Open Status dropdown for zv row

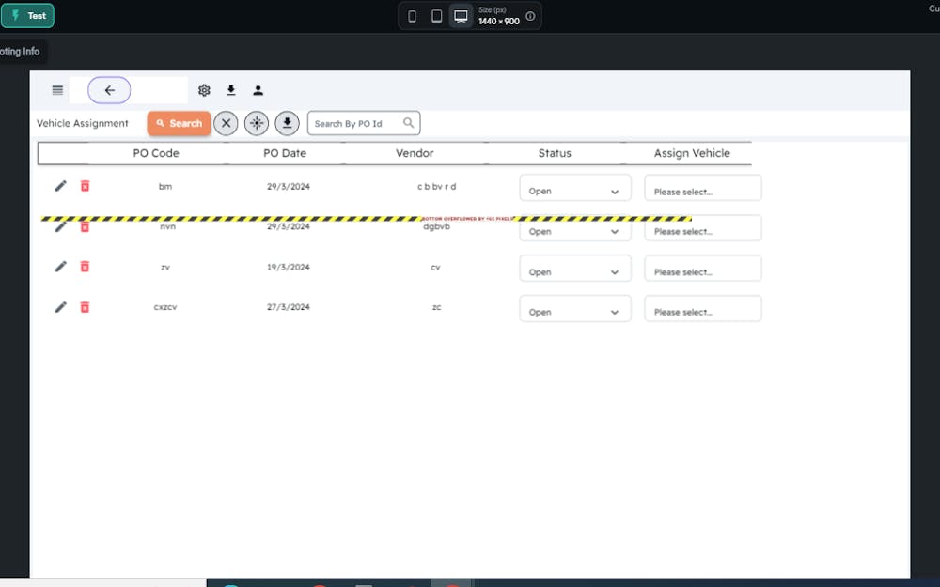(575, 269)
